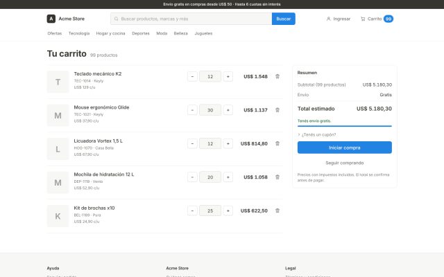Click the total estimado value US$ 5.180,30
Image resolution: width=444 pixels, height=277 pixels.
pos(374,109)
